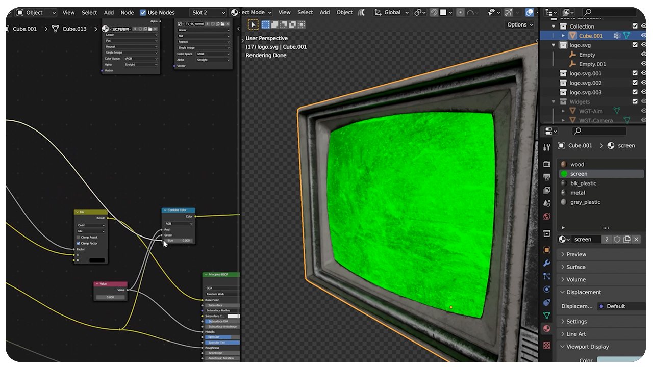653x367 pixels.
Task: Collapse the Widgets collection in the outliner
Action: (x=554, y=101)
